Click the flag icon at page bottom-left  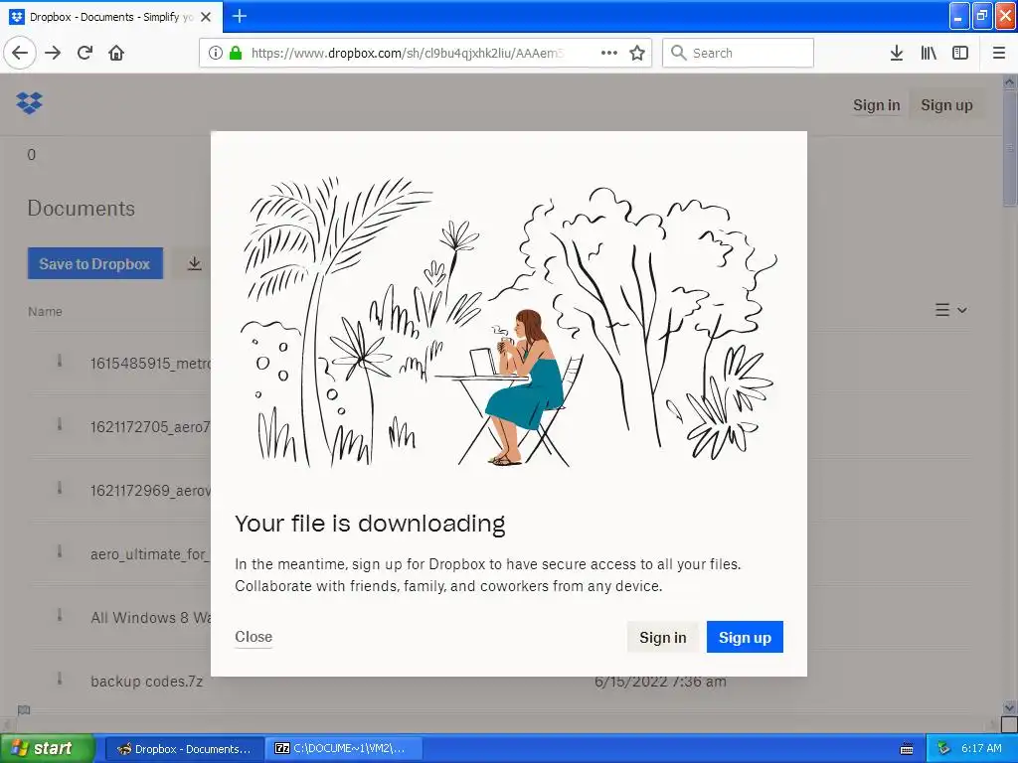tap(24, 709)
